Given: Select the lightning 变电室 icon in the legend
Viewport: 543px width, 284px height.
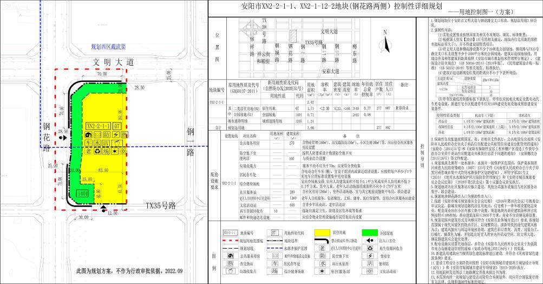Looking at the screenshot, I should (370, 256).
